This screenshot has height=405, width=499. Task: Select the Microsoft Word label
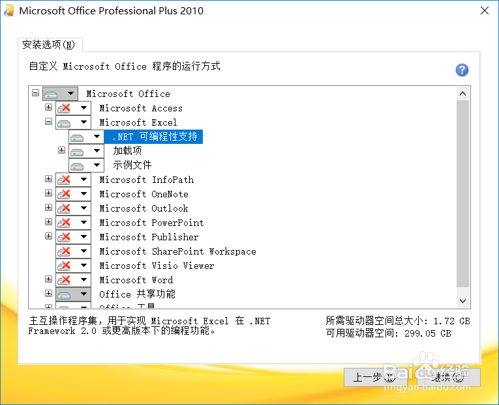click(x=136, y=280)
